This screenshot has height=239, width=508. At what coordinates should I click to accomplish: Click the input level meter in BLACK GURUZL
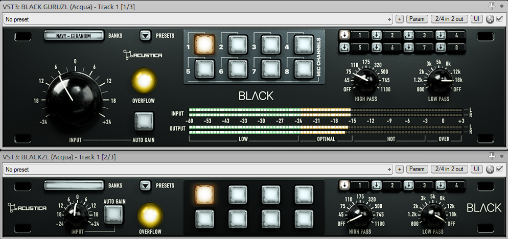[326, 112]
